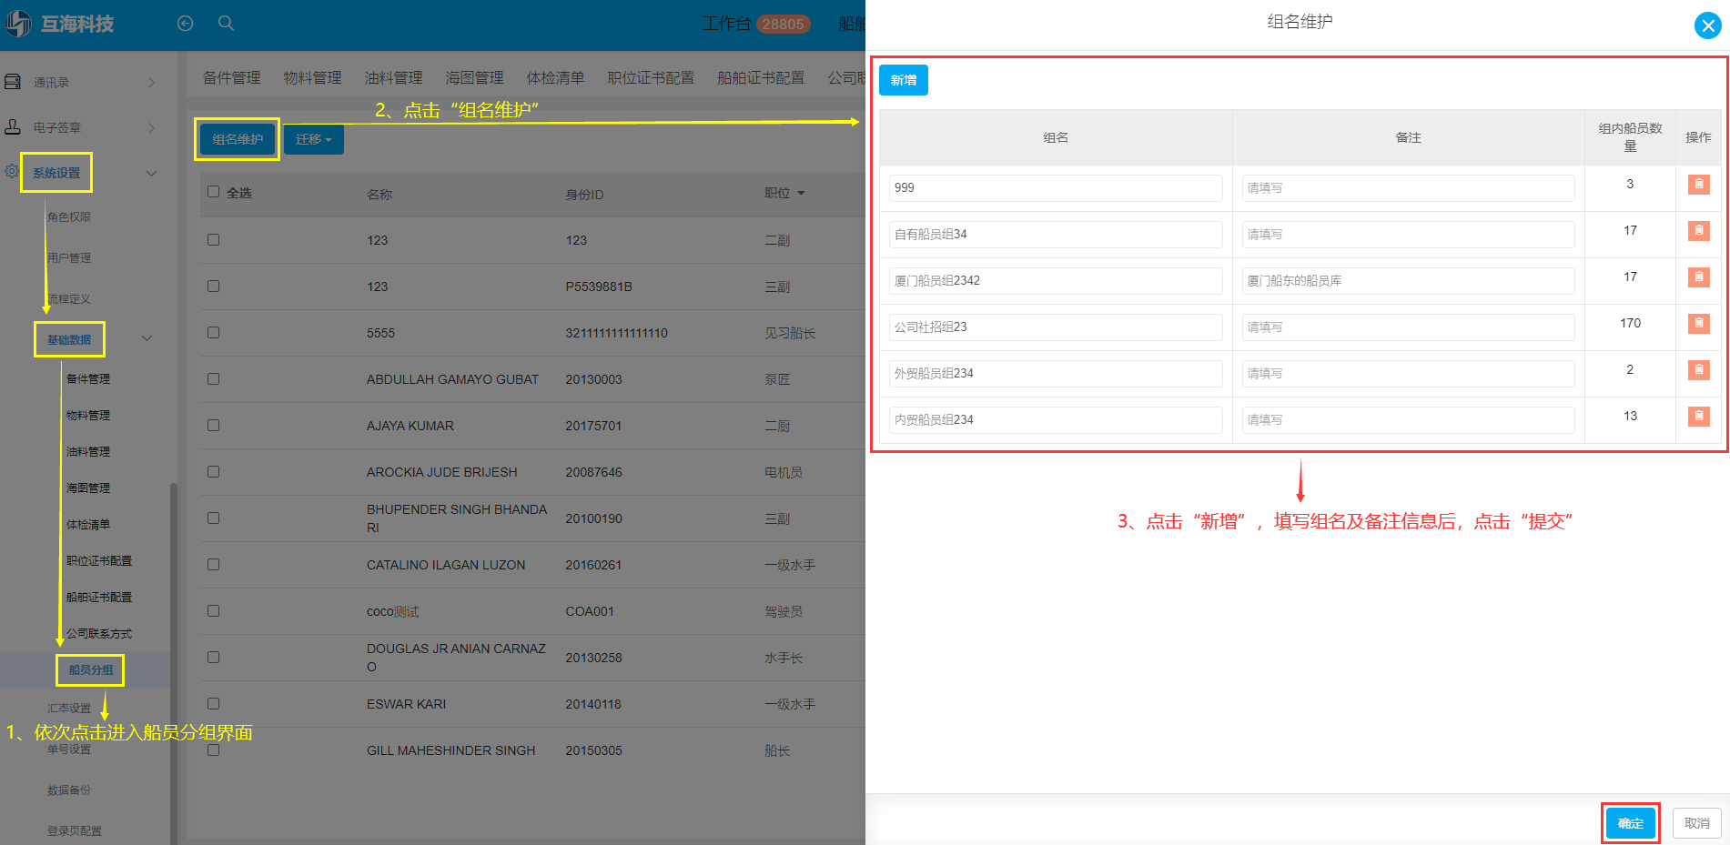Click the 组名维护 button
This screenshot has width=1730, height=845.
point(237,139)
